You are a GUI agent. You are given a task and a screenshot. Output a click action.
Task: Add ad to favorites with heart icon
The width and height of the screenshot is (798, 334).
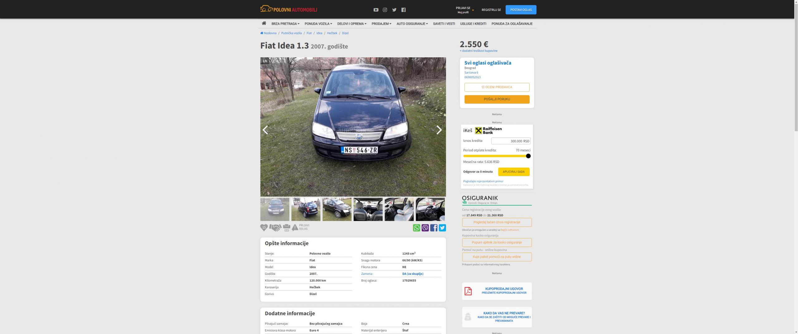[x=264, y=228]
